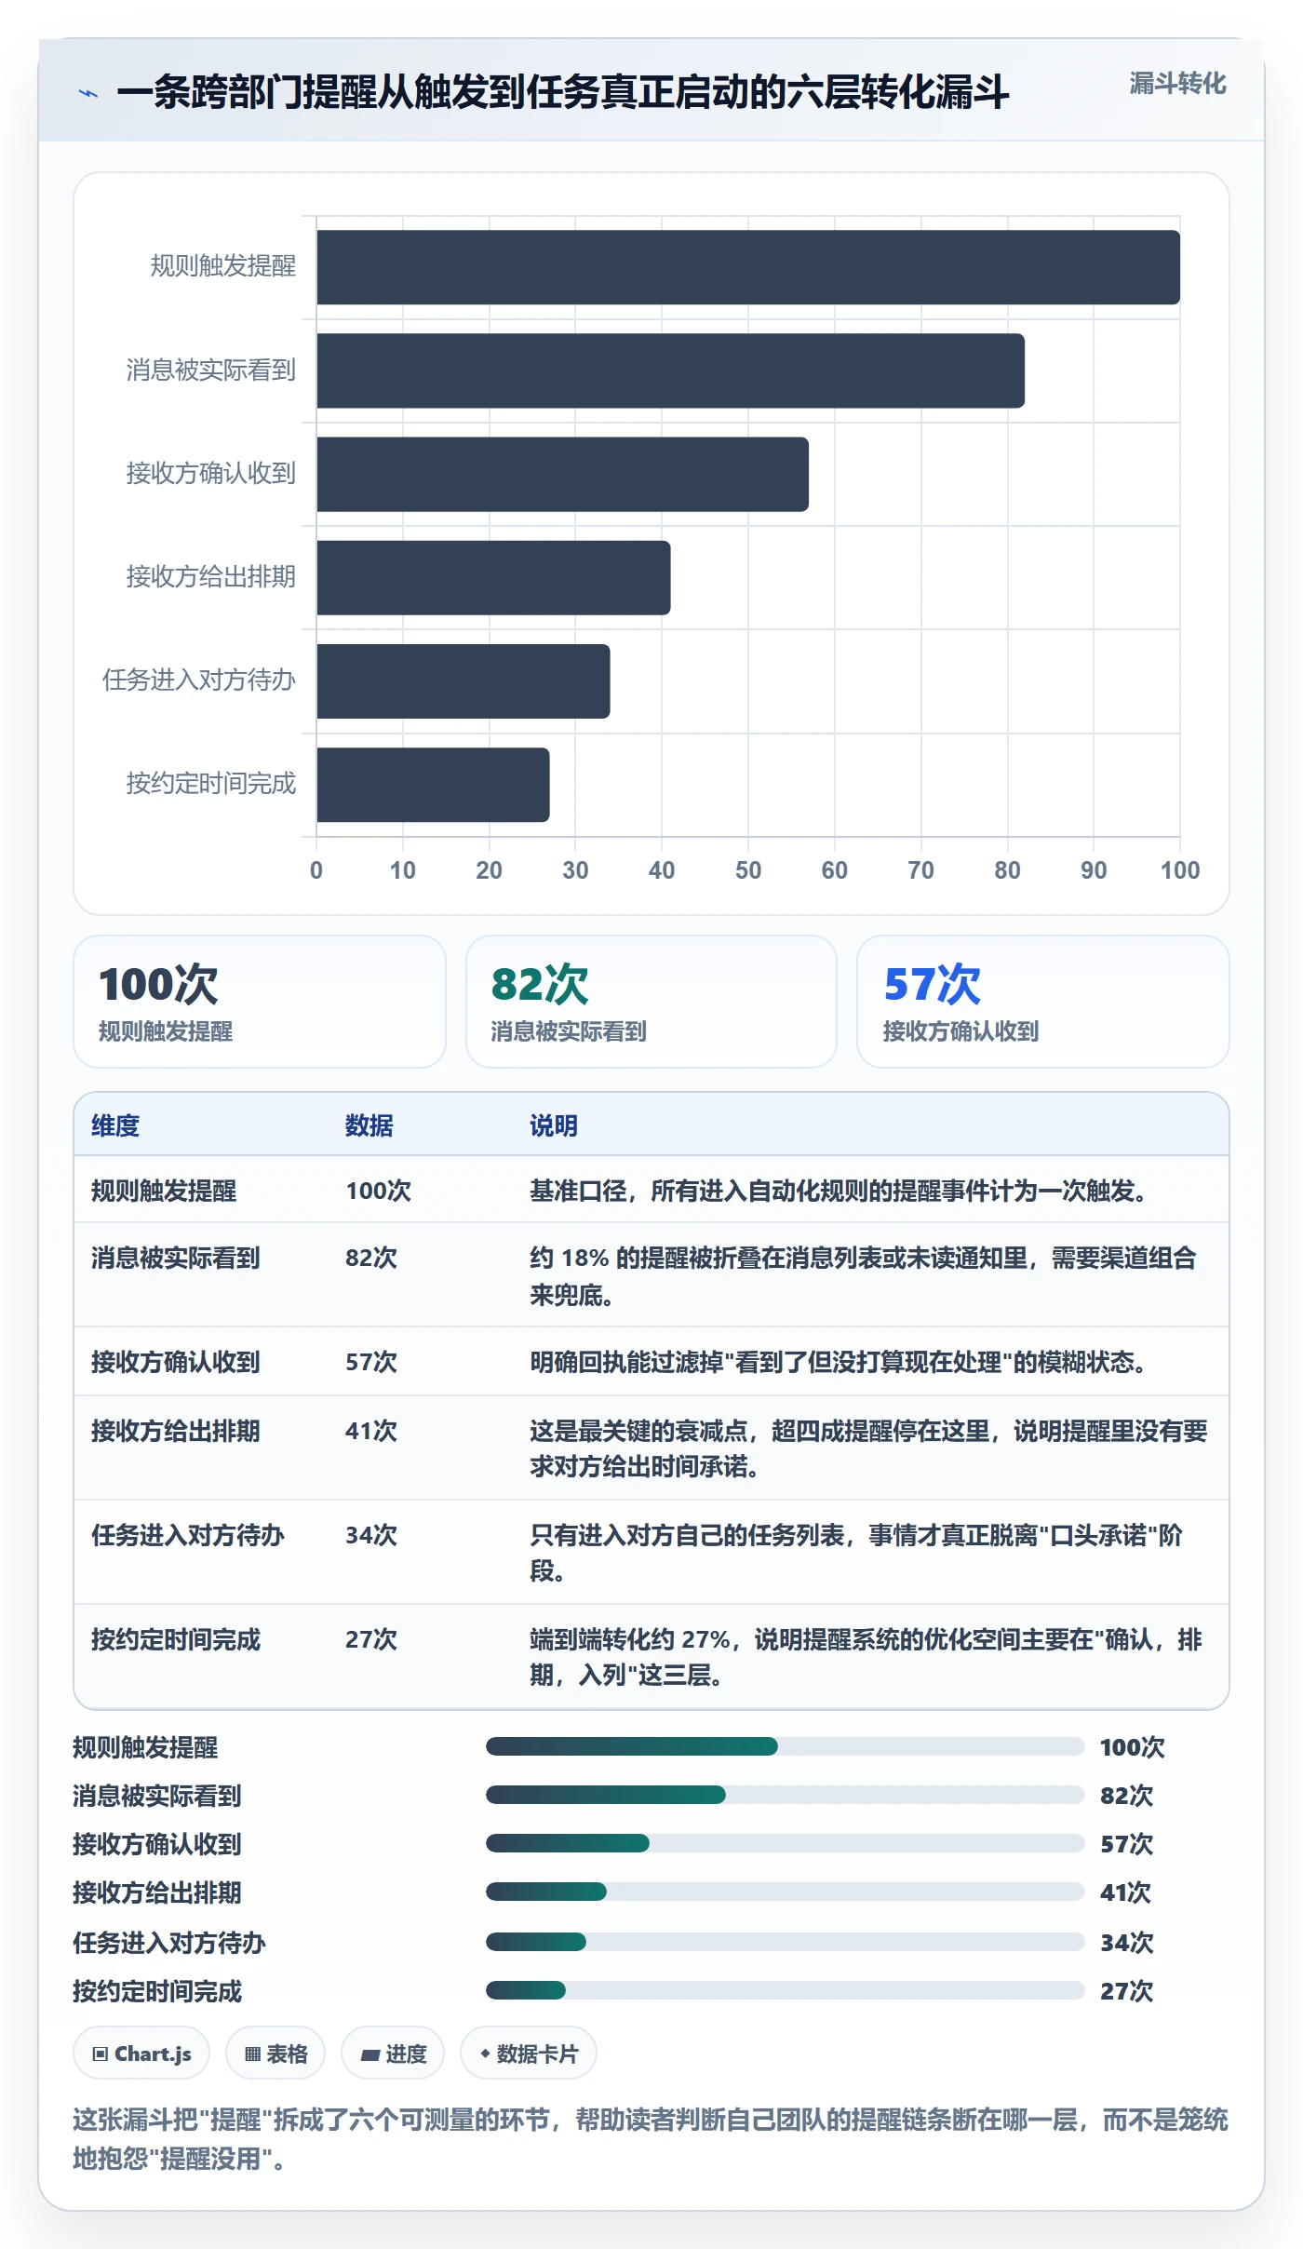1303x2249 pixels.
Task: Click the 维度 column header
Action: [115, 1125]
